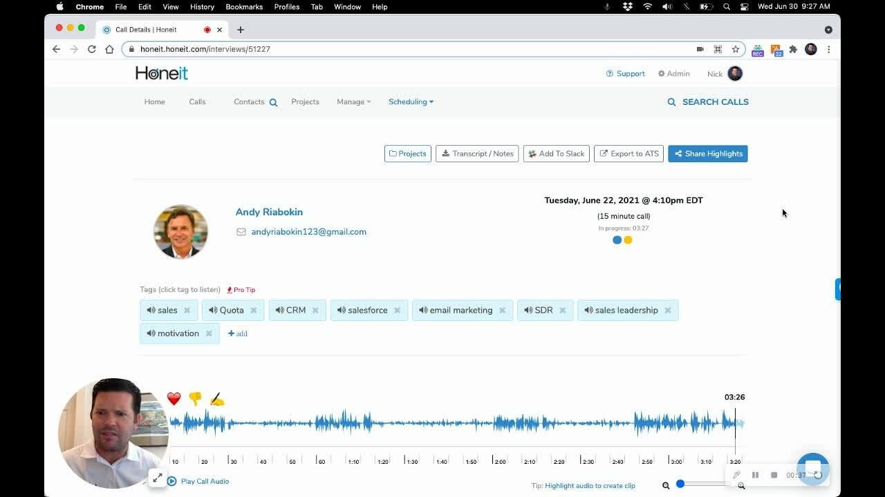Screen dimensions: 885x497
Task: Click the QR code icon in address bar
Action: click(718, 49)
